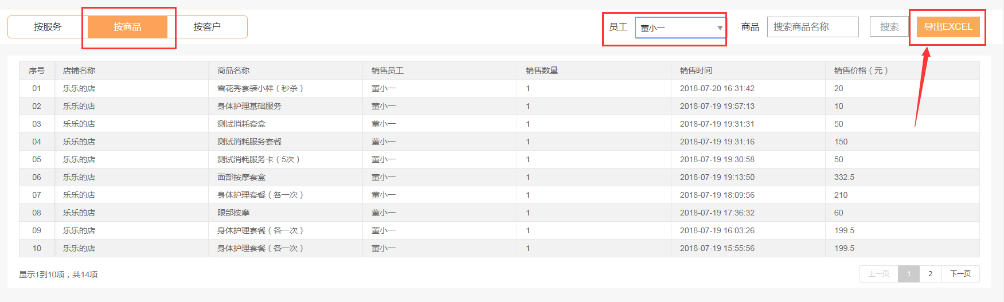Click the 下一页 pagination button
The width and height of the screenshot is (1004, 302).
[x=960, y=274]
